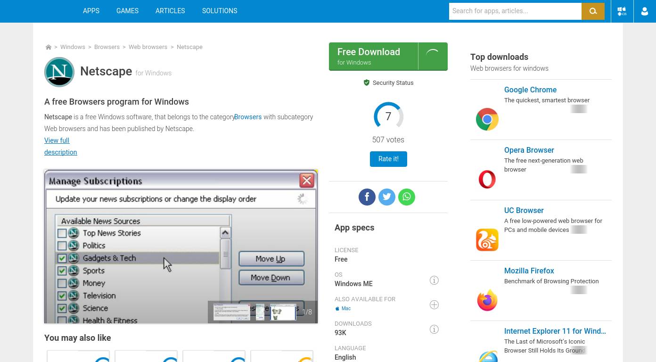Click the English language value
The height and width of the screenshot is (362, 656).
[x=345, y=357]
